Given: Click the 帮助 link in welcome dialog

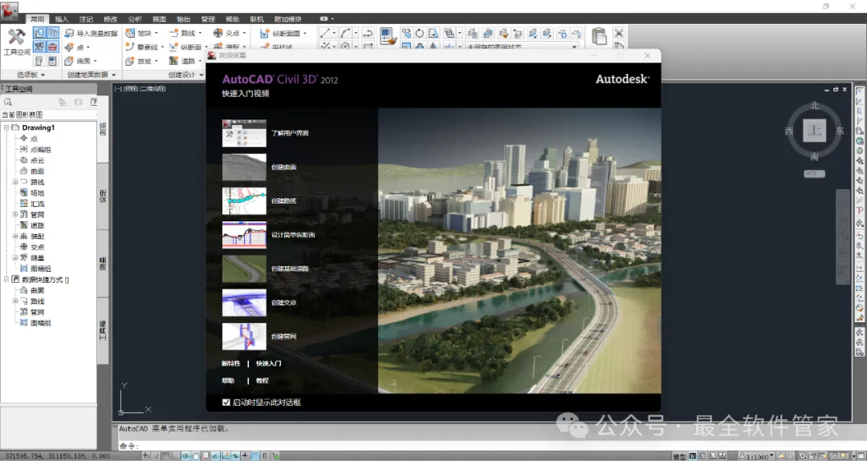Looking at the screenshot, I should (x=228, y=380).
